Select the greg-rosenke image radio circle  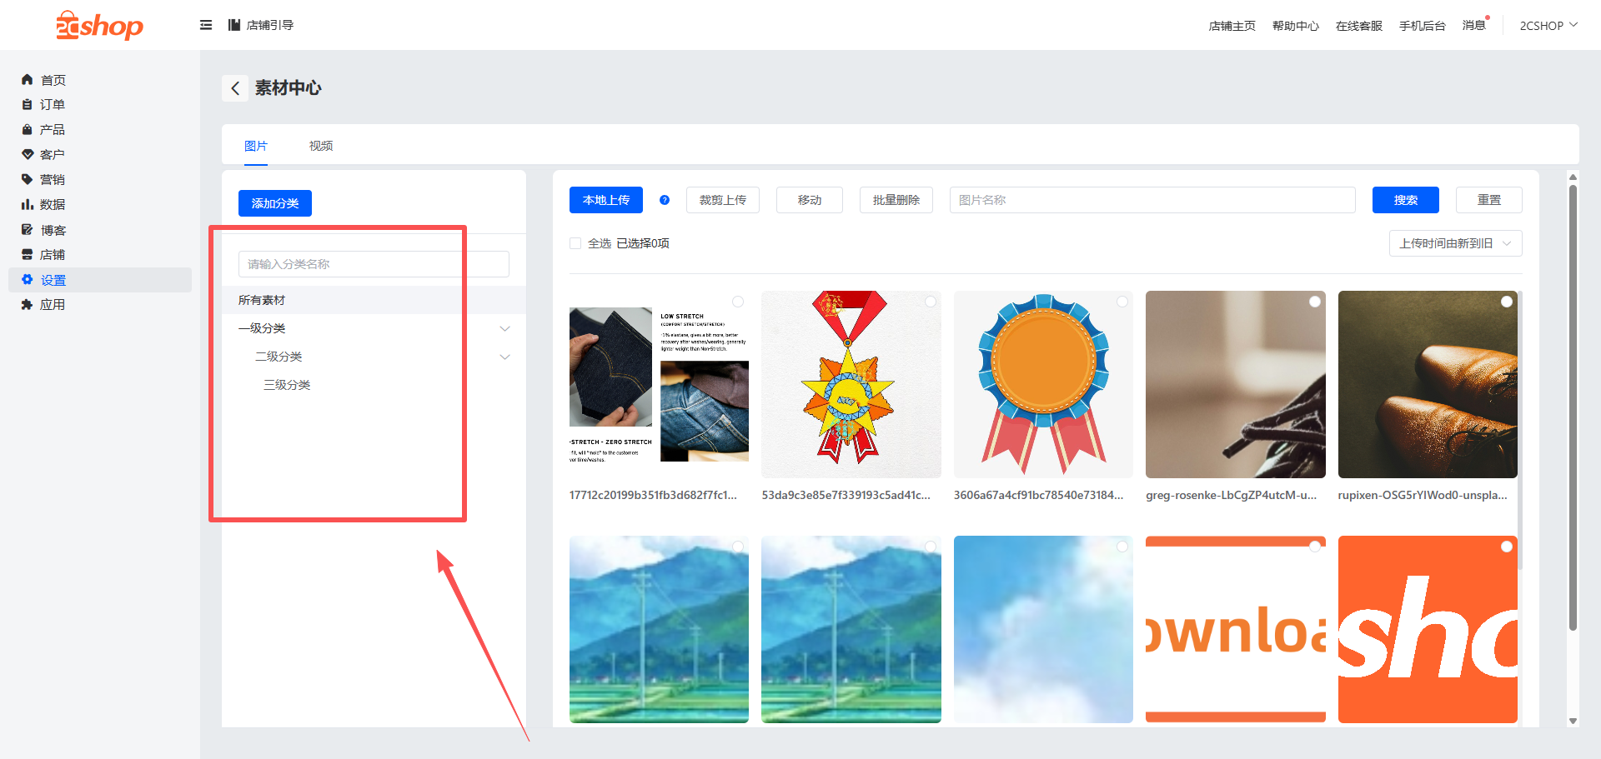[x=1315, y=302]
